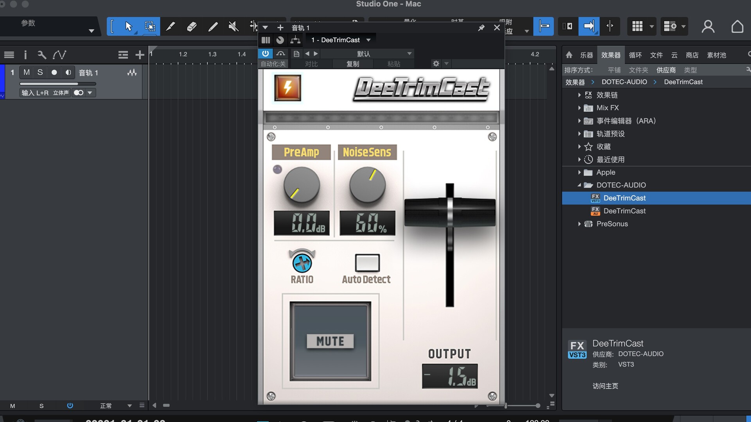Open the Start page home icon
Screen dimensions: 751x422
tap(737, 27)
